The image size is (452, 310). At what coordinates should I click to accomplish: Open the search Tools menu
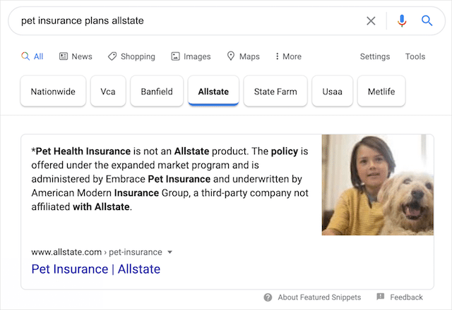pyautogui.click(x=415, y=56)
